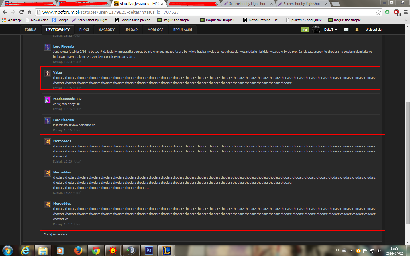Delete Valze's comment with Usuń
Viewport: 410px width, 256px height.
pyautogui.click(x=78, y=88)
